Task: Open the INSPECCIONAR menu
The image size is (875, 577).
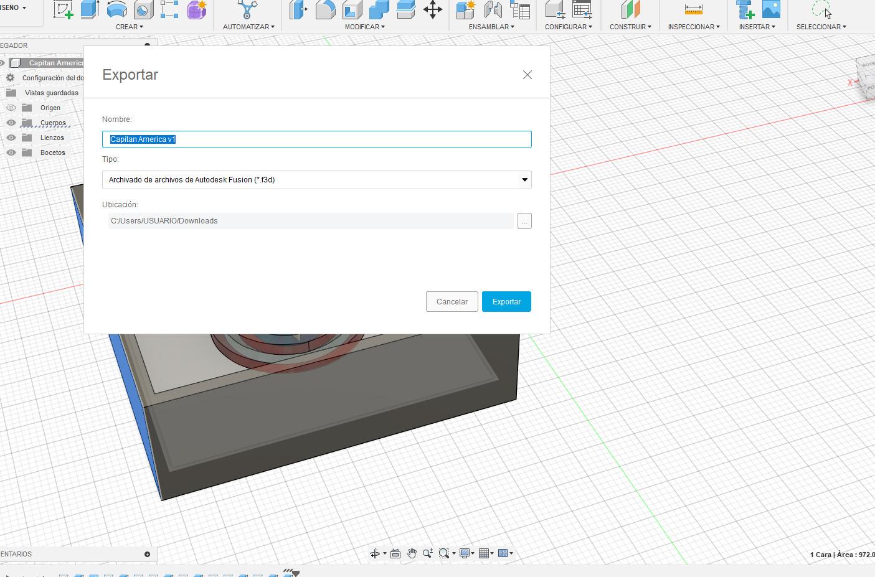Action: pyautogui.click(x=694, y=27)
